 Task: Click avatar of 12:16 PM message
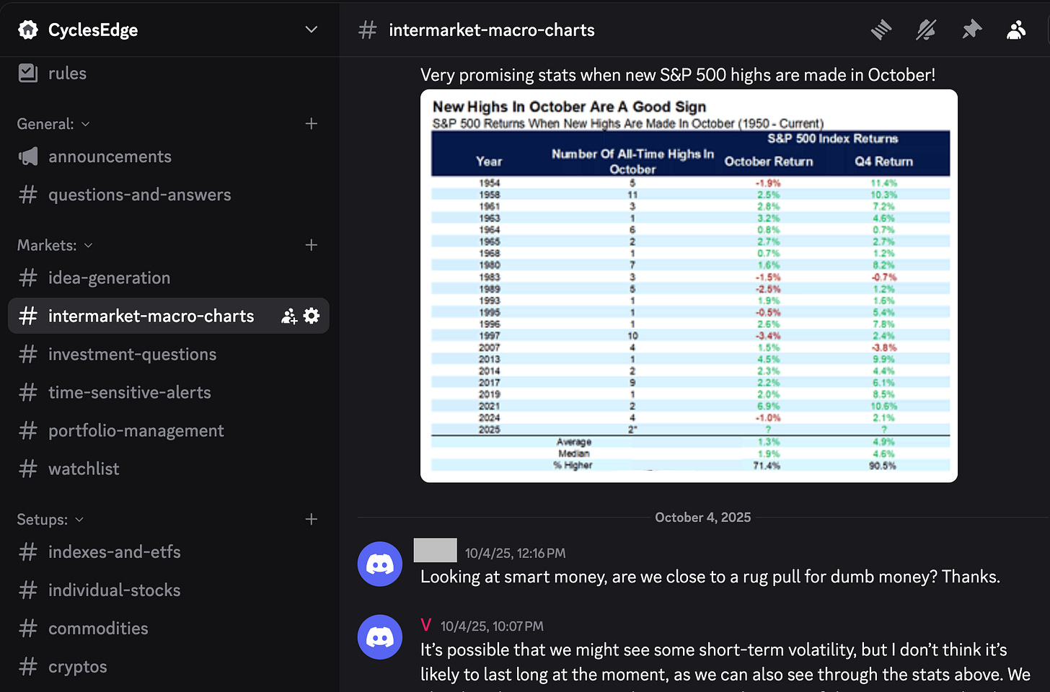(380, 564)
